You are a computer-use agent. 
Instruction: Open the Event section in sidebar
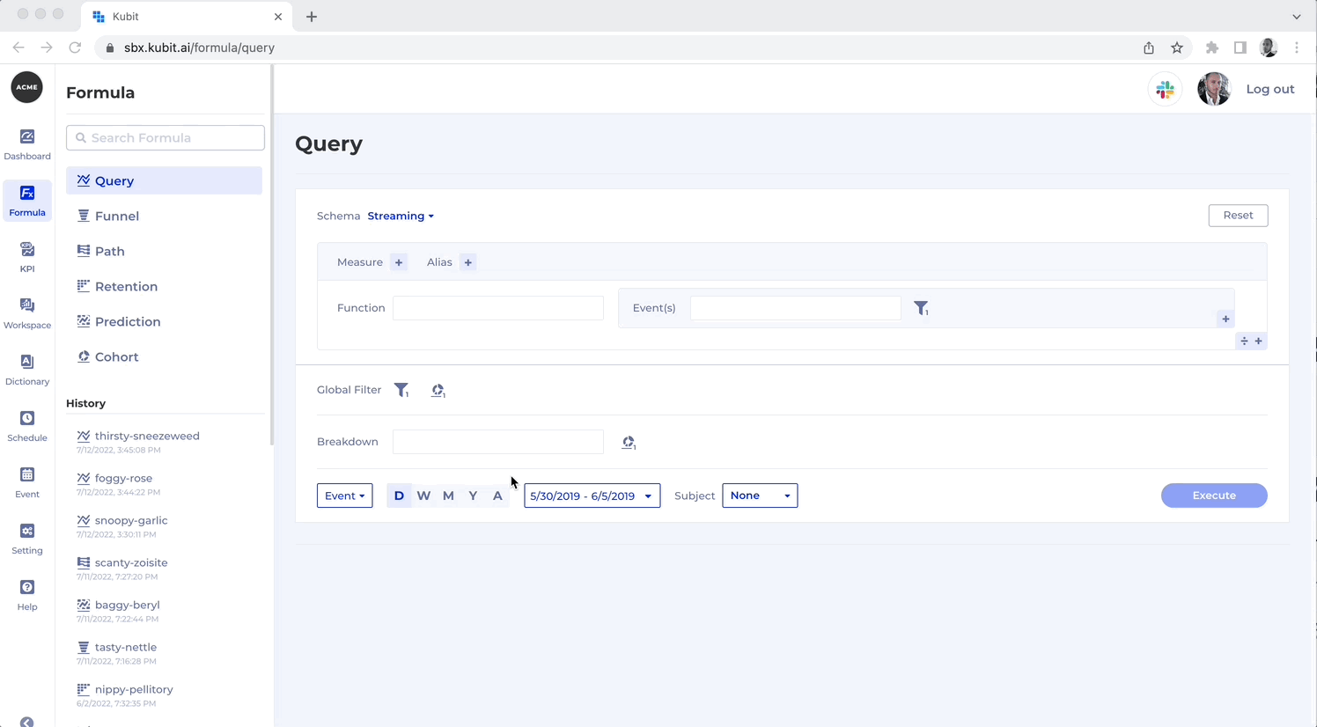coord(27,482)
